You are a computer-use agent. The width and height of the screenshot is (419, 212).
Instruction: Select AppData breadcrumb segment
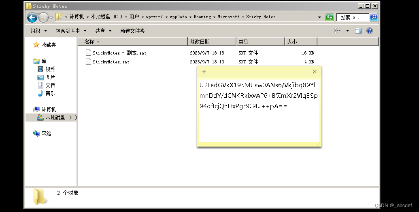click(x=179, y=17)
